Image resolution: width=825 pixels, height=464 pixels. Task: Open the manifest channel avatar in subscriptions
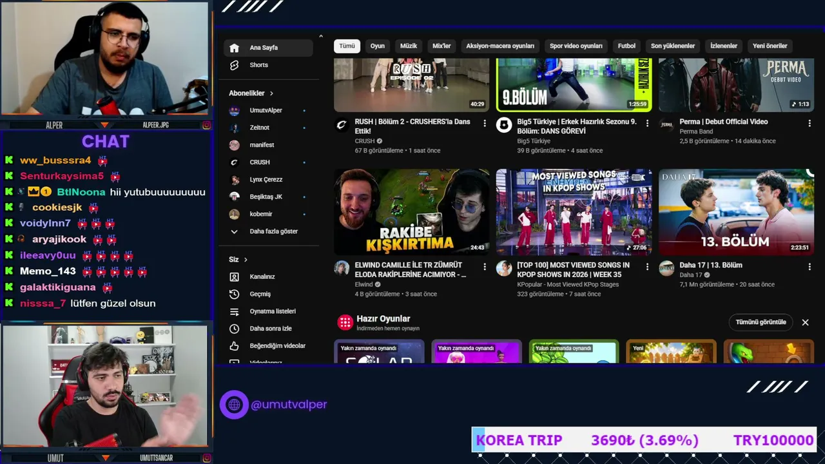point(235,145)
